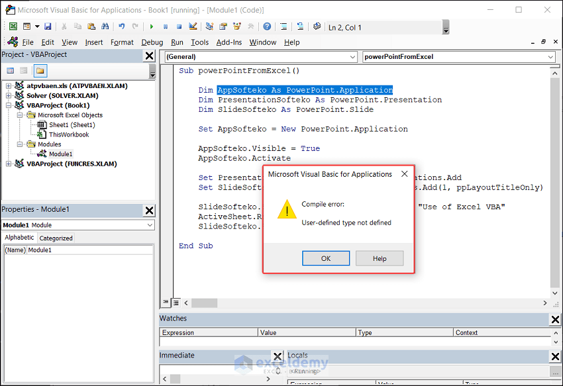Click the View Microsoft Excel toolbar icon
Screen dimensions: 563x386
(13, 26)
